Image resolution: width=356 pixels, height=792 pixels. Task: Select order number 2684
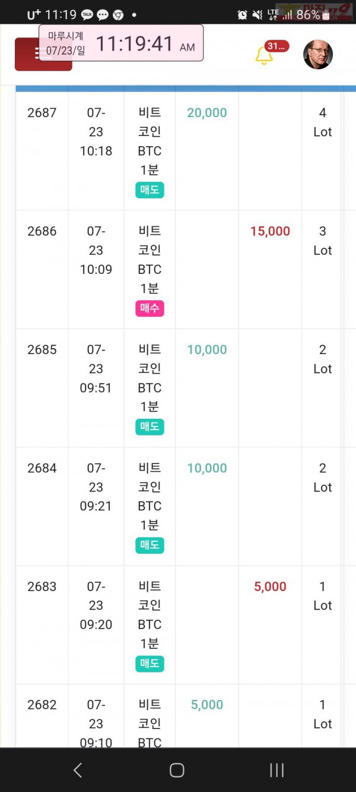pos(42,468)
